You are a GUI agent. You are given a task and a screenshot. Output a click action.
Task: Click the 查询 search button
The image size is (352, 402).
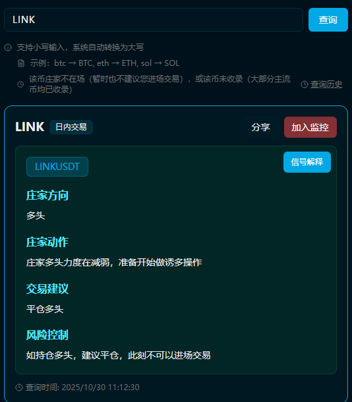tap(328, 20)
